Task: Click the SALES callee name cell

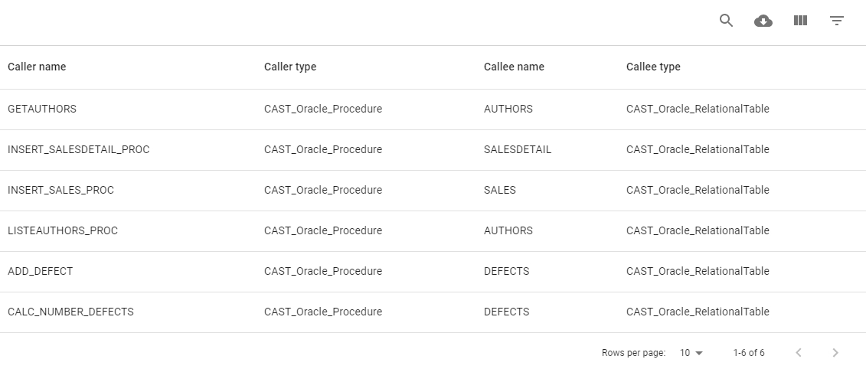Action: [x=500, y=190]
